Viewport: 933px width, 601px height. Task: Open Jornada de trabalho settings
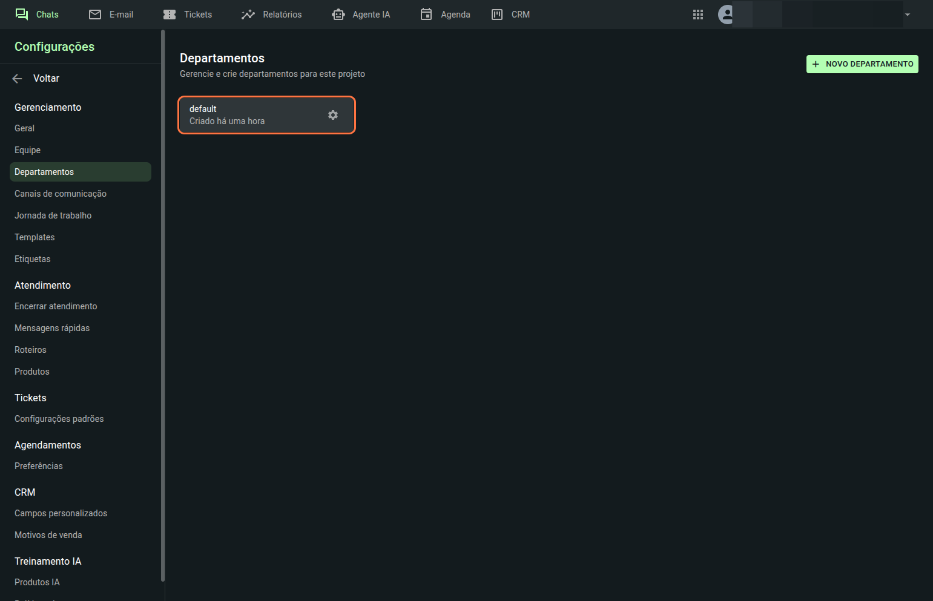point(53,215)
